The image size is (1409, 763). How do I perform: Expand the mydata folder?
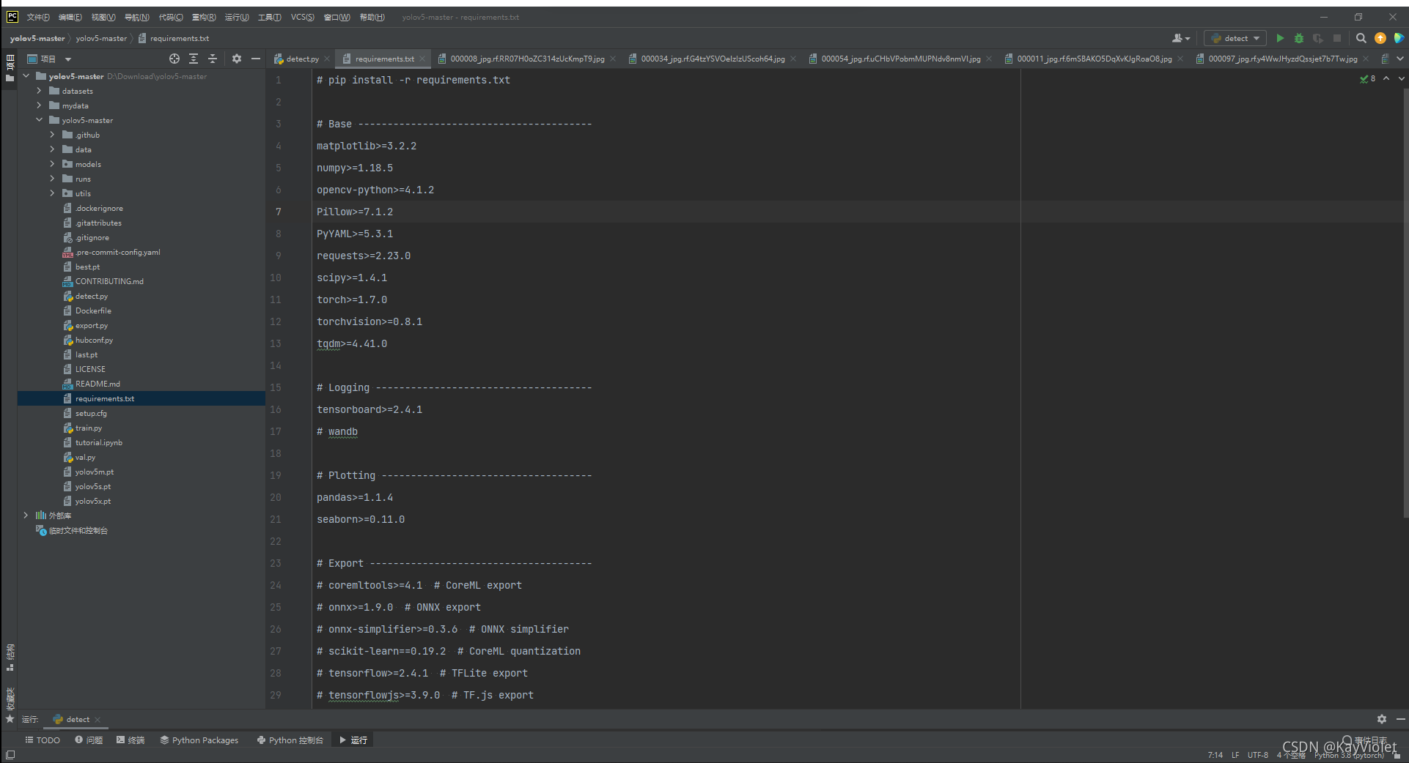pyautogui.click(x=39, y=105)
